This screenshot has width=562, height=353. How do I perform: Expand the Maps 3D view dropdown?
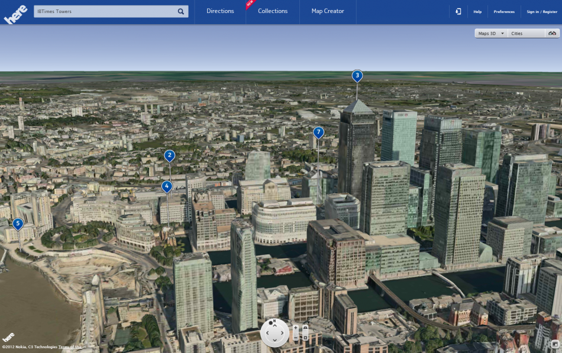491,33
